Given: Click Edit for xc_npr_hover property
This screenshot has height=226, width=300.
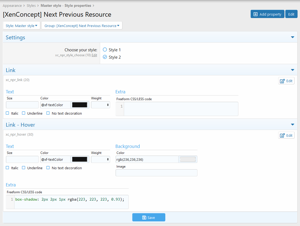Looking at the screenshot, I should (286, 135).
